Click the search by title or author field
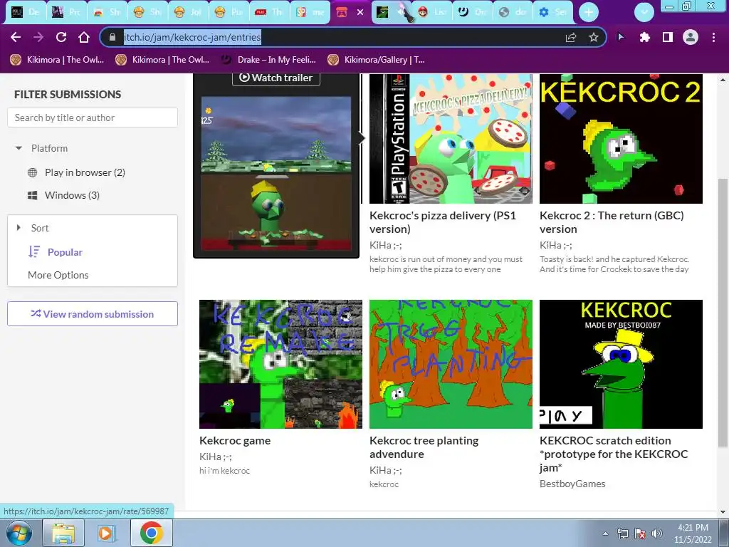The image size is (729, 547). (x=93, y=118)
